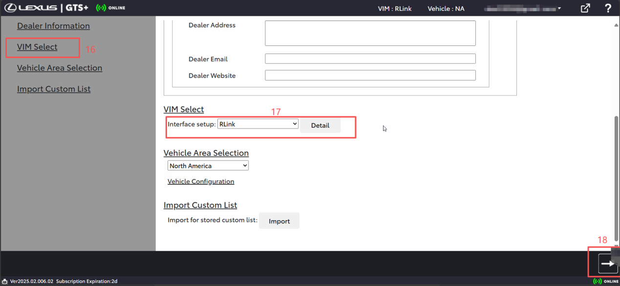The image size is (620, 286).
Task: Open Vehicle Area Selection in the sidebar
Action: [60, 68]
